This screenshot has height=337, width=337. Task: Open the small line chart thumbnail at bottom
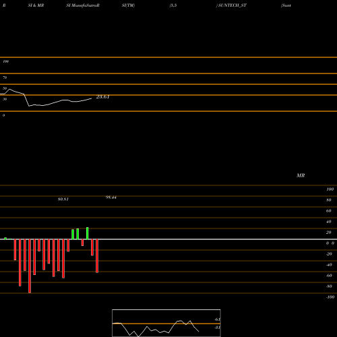click(166, 323)
